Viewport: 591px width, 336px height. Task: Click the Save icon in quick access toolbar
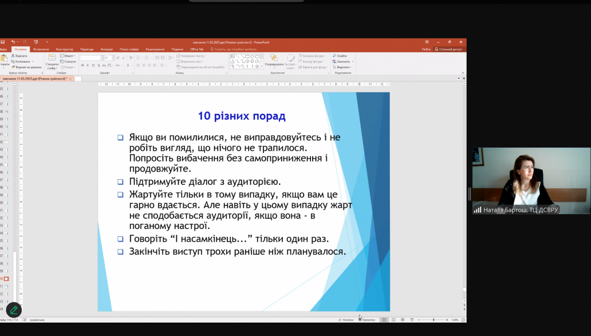click(x=3, y=42)
